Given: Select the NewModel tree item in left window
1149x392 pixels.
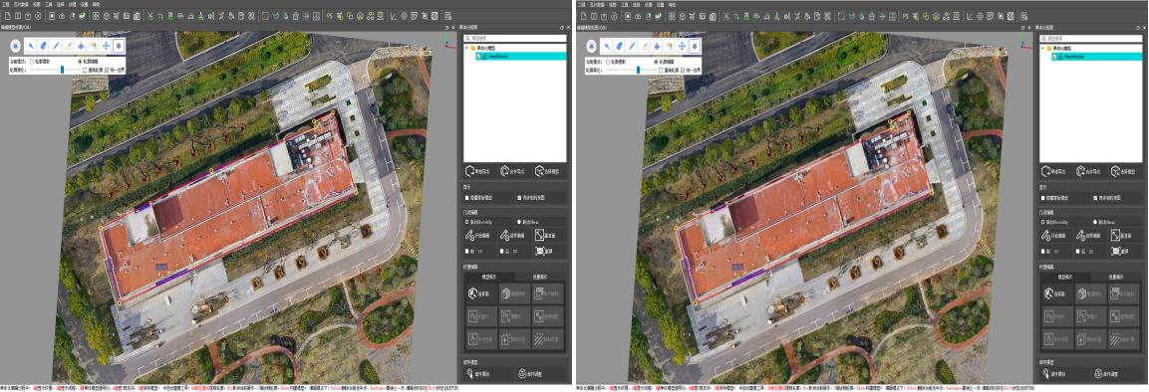Looking at the screenshot, I should point(521,56).
